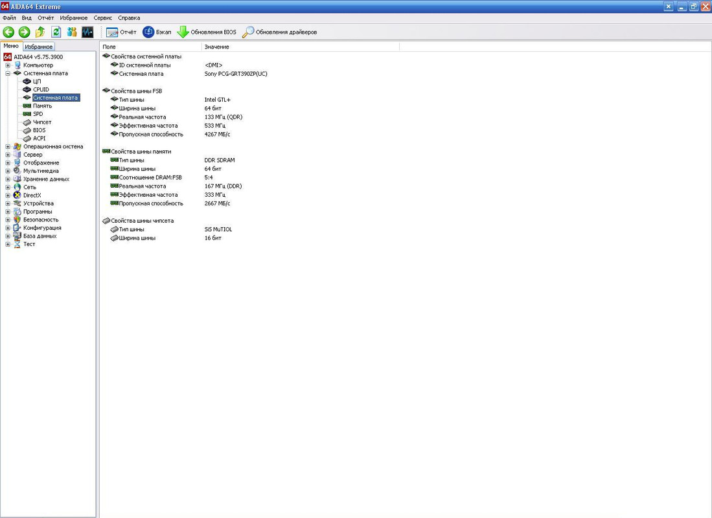The height and width of the screenshot is (518, 712).
Task: Click the Компьютер tree icon
Action: (17, 65)
